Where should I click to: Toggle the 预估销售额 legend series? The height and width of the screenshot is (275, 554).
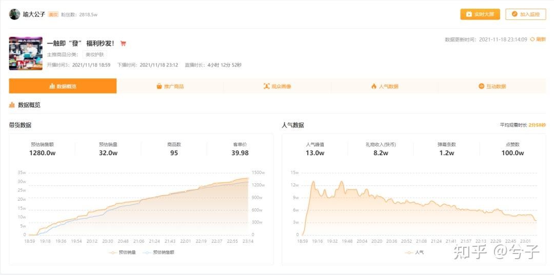click(x=159, y=252)
